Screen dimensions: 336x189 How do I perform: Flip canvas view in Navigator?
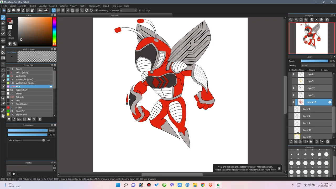click(327, 20)
